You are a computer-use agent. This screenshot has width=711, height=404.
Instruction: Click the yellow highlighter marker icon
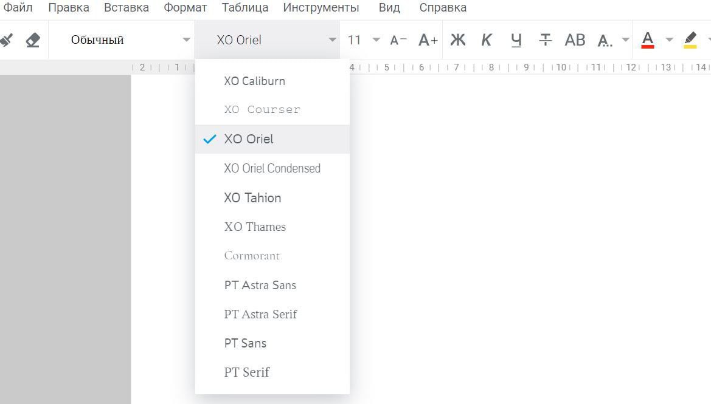(x=690, y=40)
